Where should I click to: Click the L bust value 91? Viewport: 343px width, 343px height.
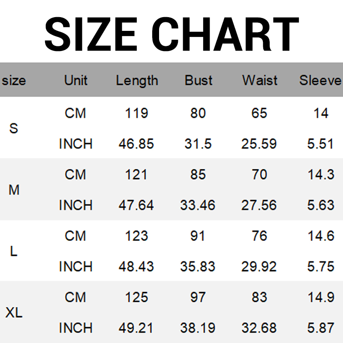click(198, 236)
